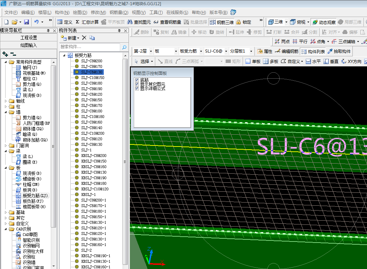Toggle 显示其它图元 checkbox
The image size is (367, 269).
[137, 84]
